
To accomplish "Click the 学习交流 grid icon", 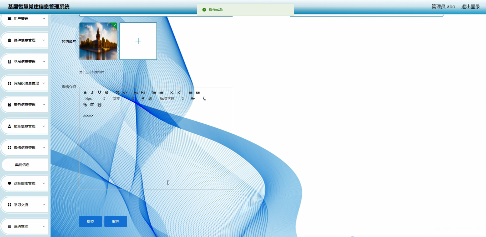I will 9,205.
